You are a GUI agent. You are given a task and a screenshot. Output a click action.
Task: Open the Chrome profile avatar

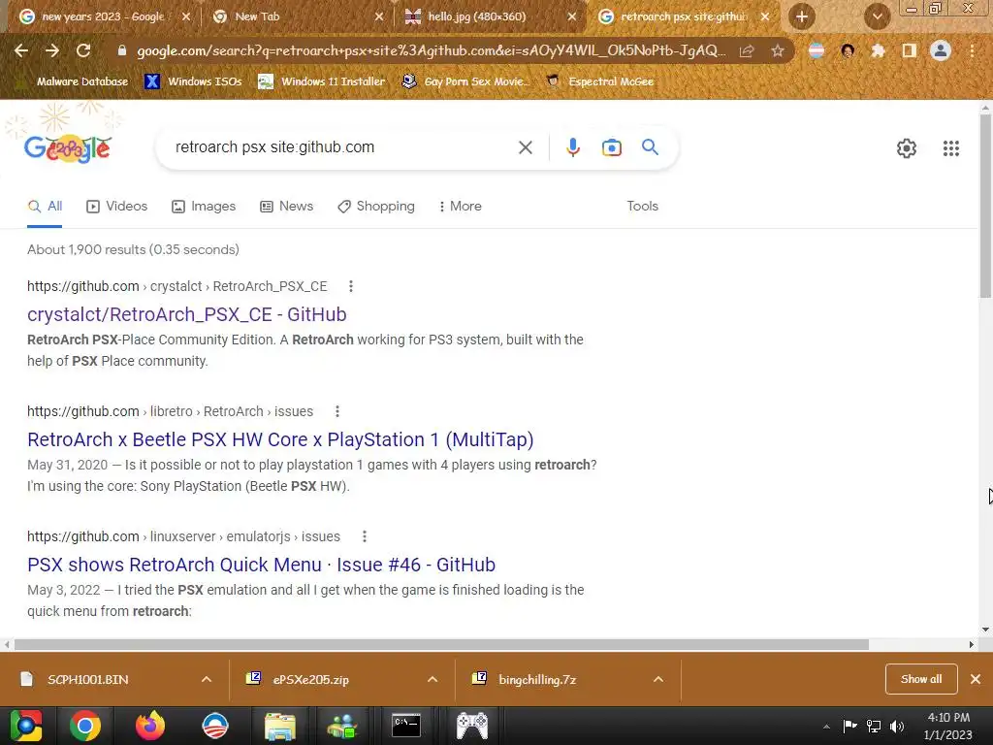[941, 50]
